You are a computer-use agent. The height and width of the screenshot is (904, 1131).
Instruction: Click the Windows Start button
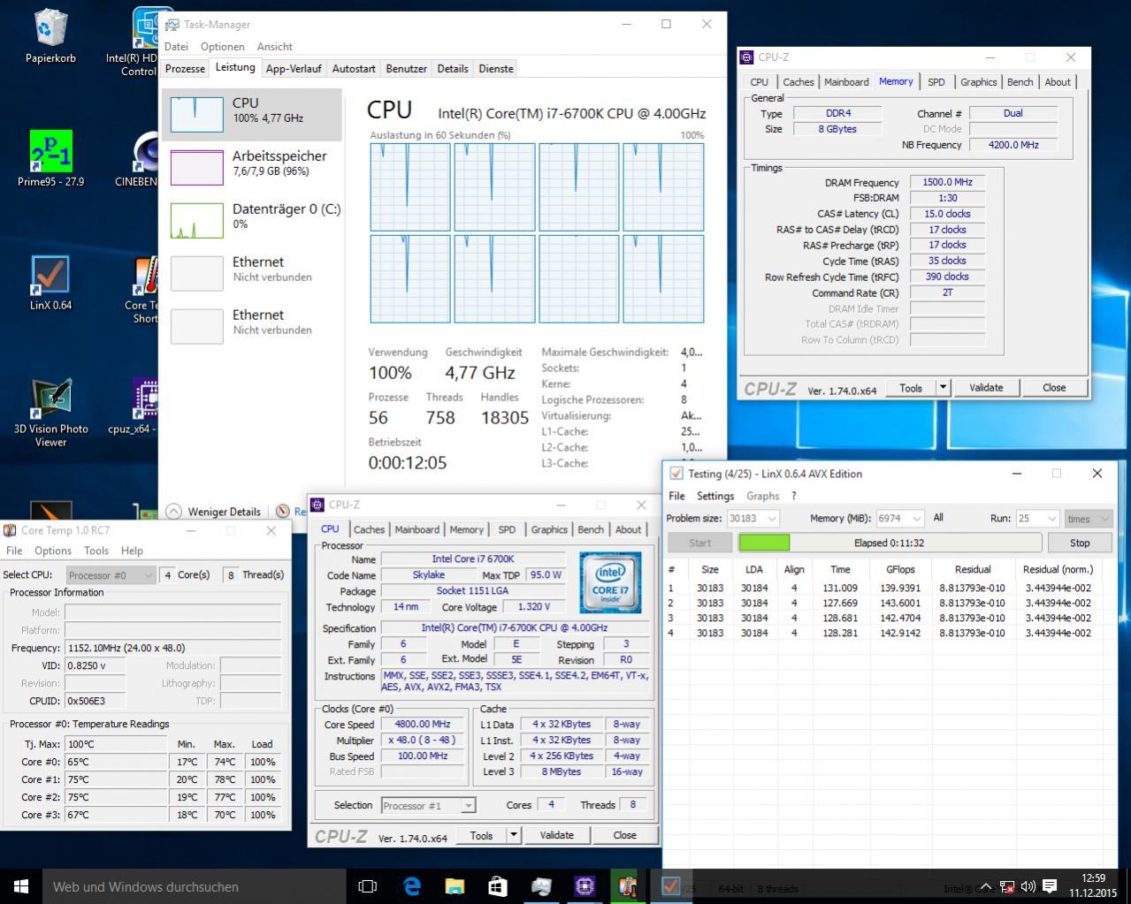coord(21,886)
